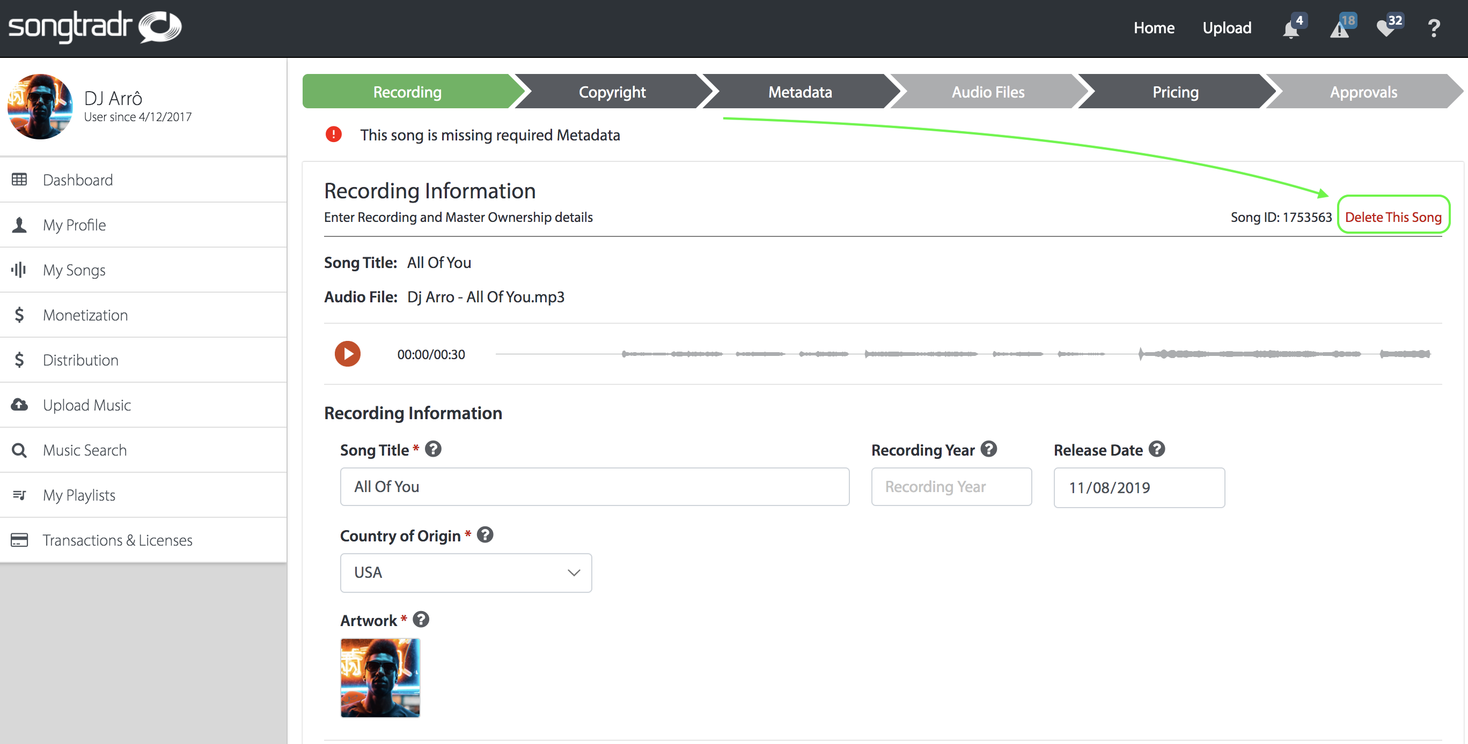Switch to the Pricing step tab
The height and width of the screenshot is (744, 1468).
tap(1175, 92)
